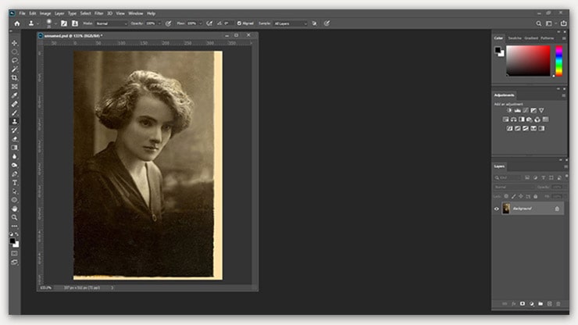
Task: Click the Home icon in options bar
Action: pyautogui.click(x=17, y=23)
